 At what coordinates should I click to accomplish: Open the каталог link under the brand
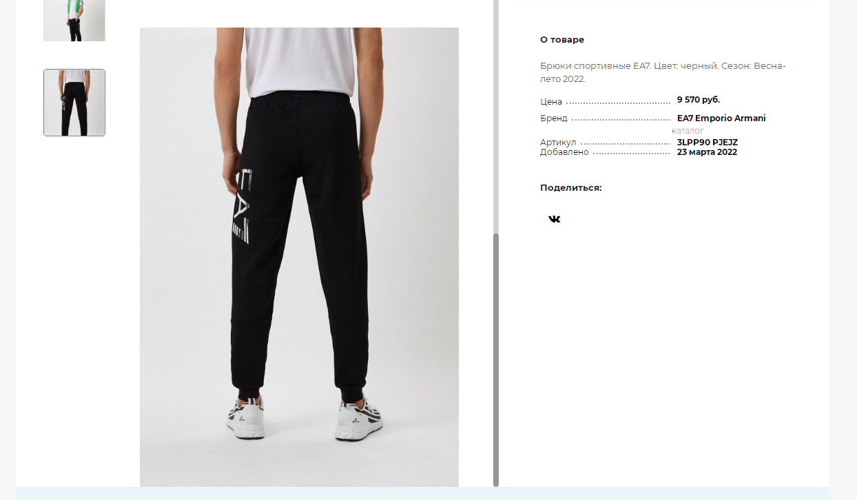coord(688,131)
